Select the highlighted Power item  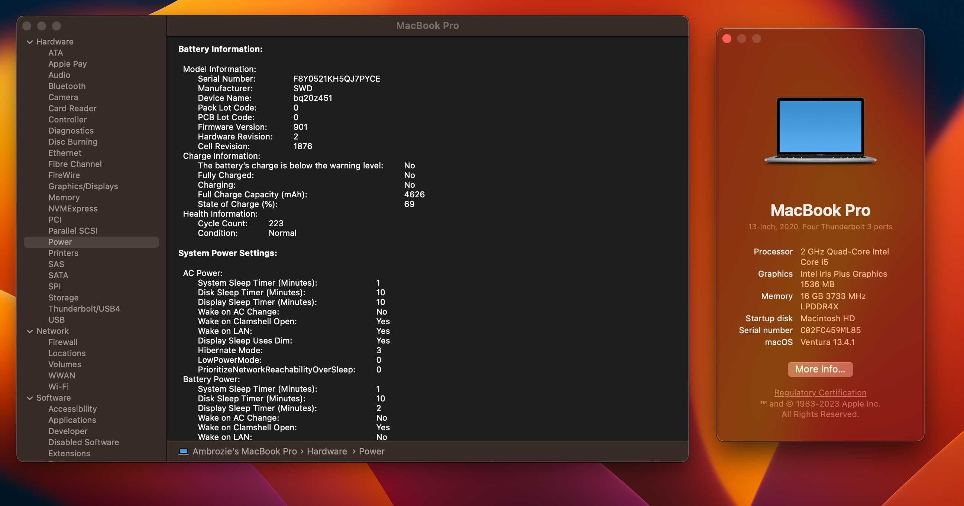pyautogui.click(x=91, y=242)
